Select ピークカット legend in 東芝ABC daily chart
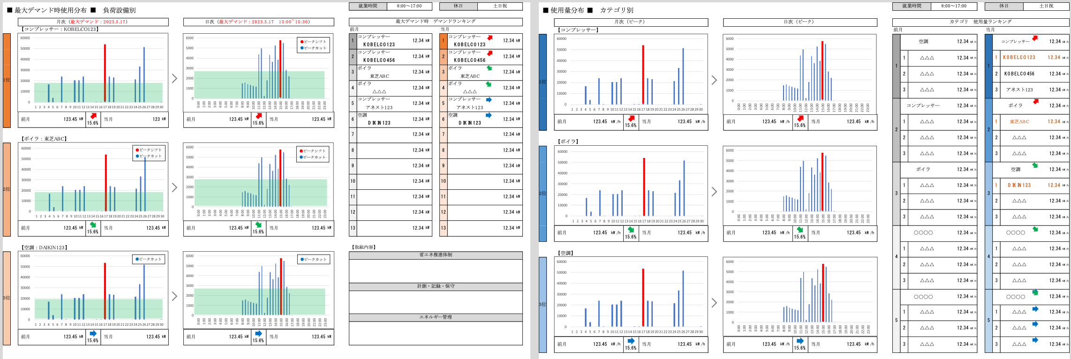This screenshot has height=359, width=1071. [x=313, y=157]
